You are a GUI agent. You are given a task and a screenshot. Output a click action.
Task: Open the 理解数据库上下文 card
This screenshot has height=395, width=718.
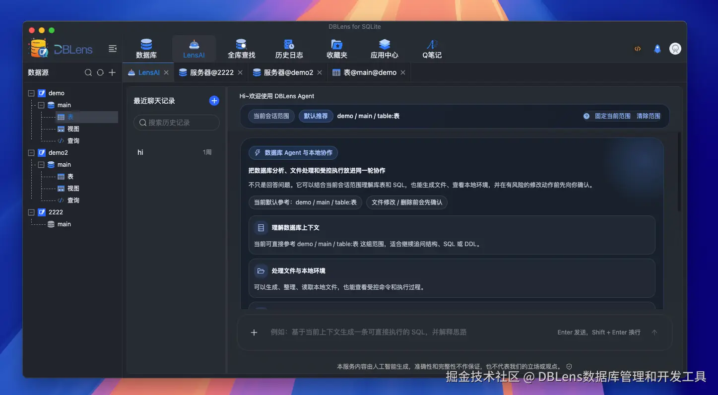[452, 235]
